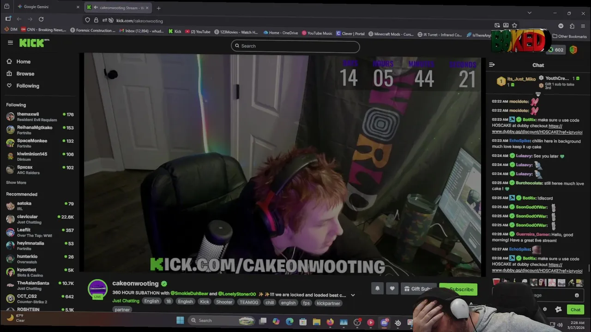The height and width of the screenshot is (332, 591).
Task: Open weather widget showing 67°F
Action: point(15,318)
